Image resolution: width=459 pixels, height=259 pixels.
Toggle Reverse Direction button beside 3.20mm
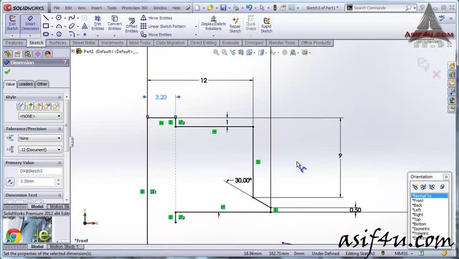pyautogui.click(x=10, y=182)
